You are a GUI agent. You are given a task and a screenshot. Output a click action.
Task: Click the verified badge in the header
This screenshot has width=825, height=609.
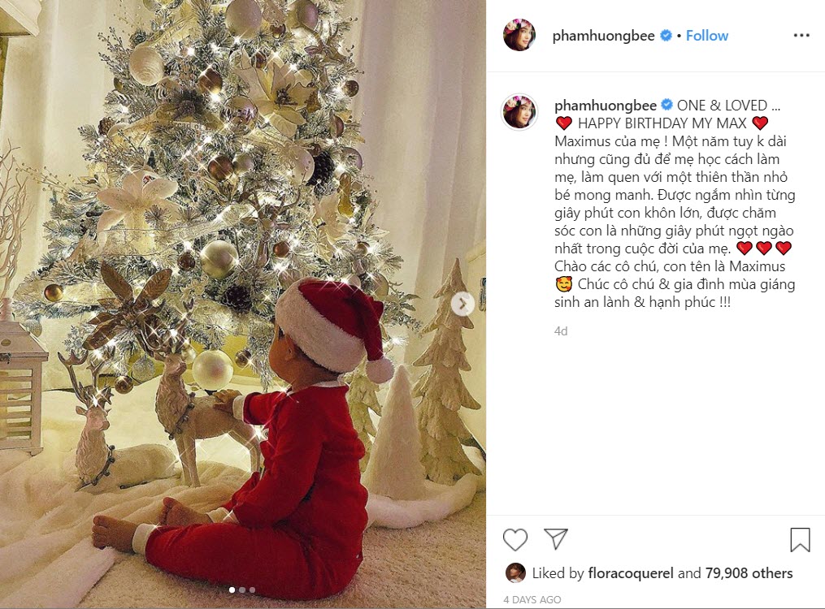[666, 36]
